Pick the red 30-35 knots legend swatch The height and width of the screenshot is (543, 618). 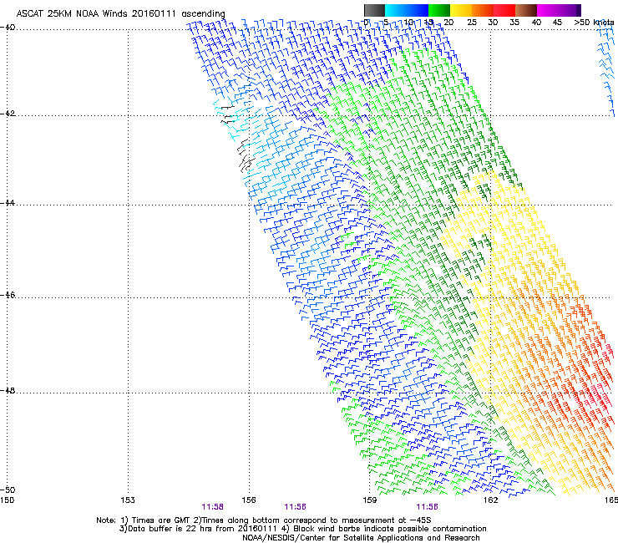click(x=504, y=10)
